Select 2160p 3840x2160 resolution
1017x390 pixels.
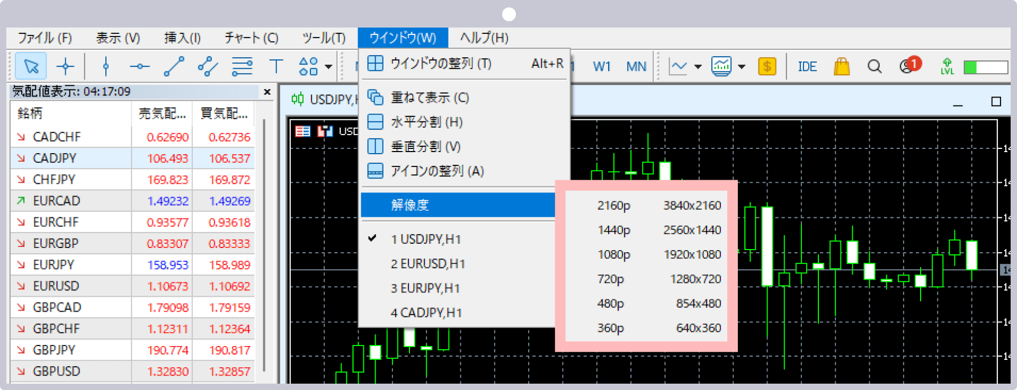pos(646,205)
